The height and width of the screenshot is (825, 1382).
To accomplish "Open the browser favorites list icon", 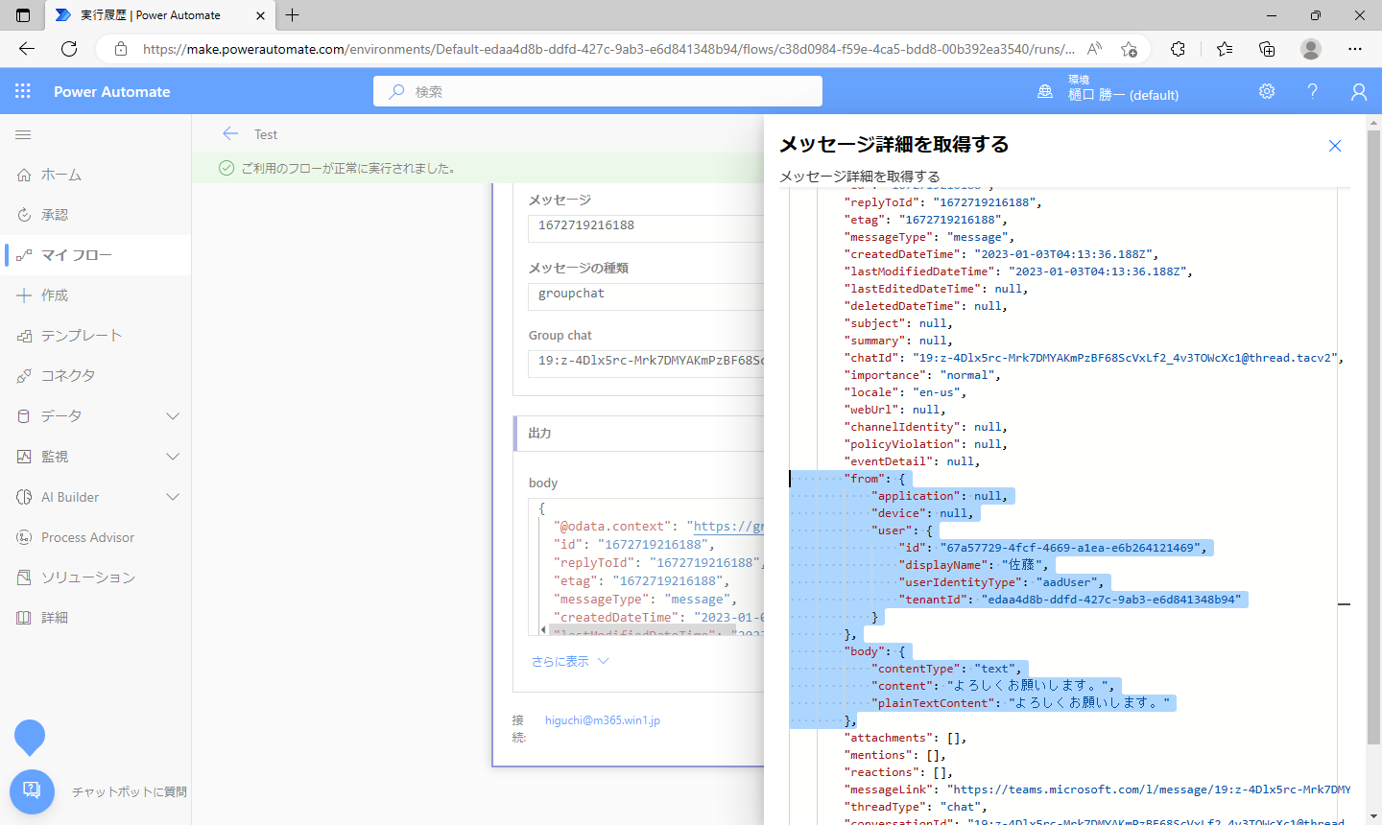I will [x=1225, y=49].
